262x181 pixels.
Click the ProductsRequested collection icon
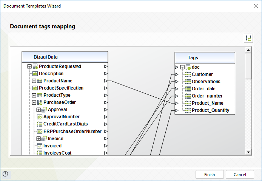point(35,67)
